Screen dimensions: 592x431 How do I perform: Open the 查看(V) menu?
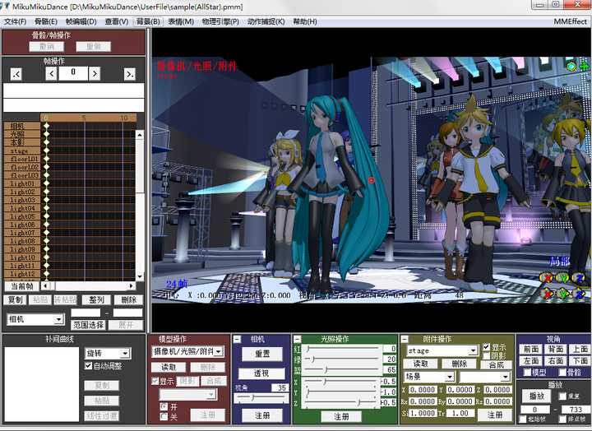click(x=117, y=21)
